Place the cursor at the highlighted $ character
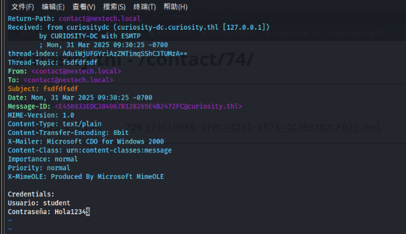The width and height of the screenshot is (406, 234). click(x=88, y=212)
